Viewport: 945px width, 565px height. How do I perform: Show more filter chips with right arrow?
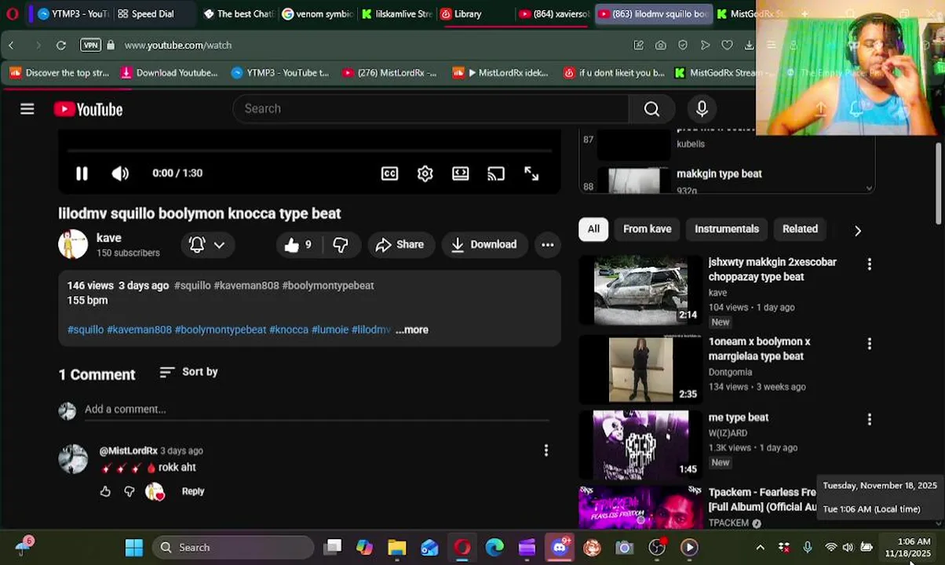857,230
